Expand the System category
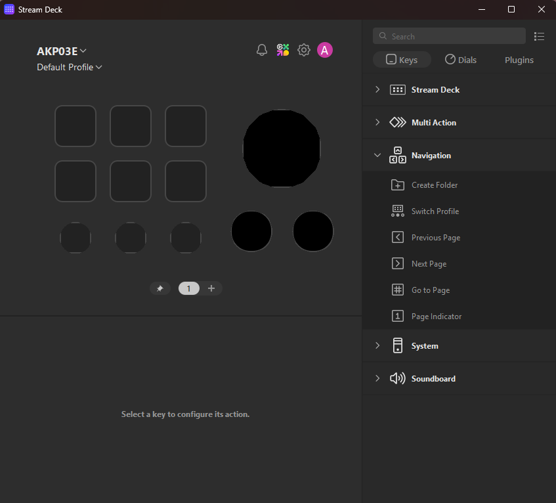This screenshot has height=503, width=556. [460, 346]
